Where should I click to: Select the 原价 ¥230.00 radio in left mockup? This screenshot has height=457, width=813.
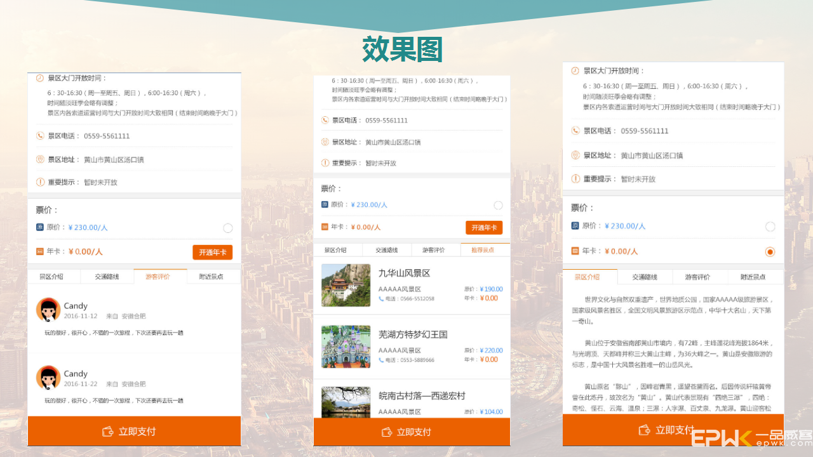click(228, 228)
